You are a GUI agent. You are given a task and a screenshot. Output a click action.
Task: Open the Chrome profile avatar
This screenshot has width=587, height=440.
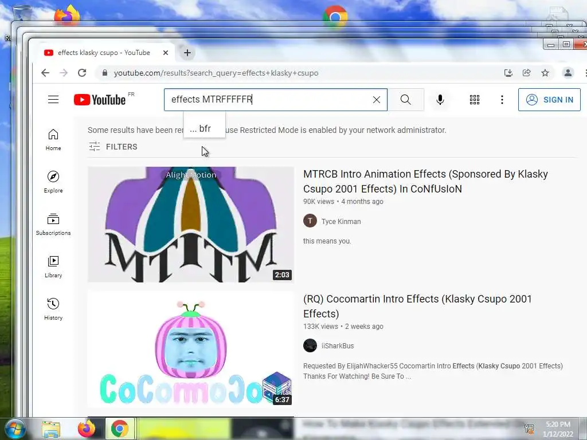click(x=568, y=73)
